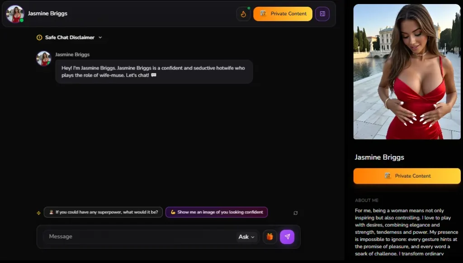This screenshot has height=263, width=463.
Task: Open the Ask mode dropdown
Action: click(246, 237)
